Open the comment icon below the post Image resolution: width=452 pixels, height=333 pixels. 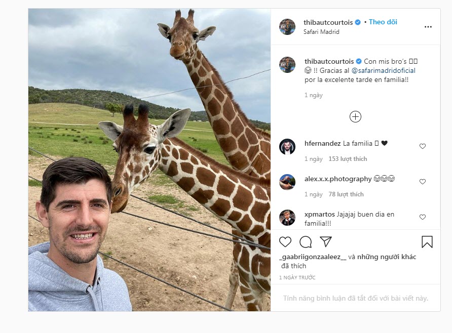coord(305,242)
